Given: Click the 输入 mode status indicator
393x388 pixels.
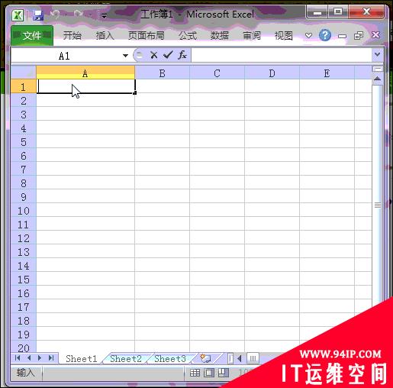Looking at the screenshot, I should tap(25, 373).
